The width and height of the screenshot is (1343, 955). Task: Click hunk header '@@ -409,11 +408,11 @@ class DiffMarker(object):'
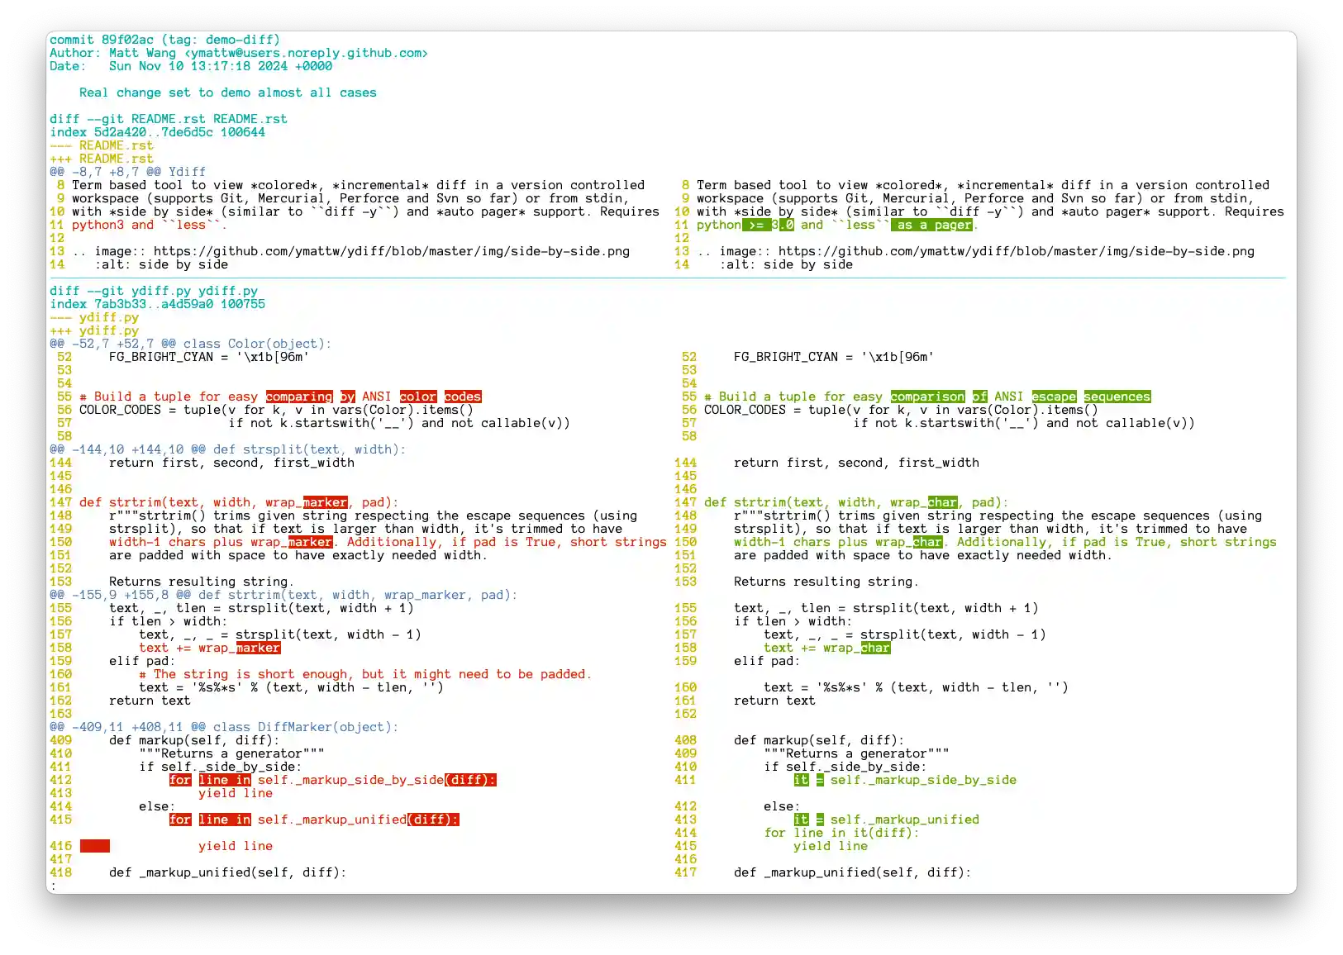coord(224,727)
